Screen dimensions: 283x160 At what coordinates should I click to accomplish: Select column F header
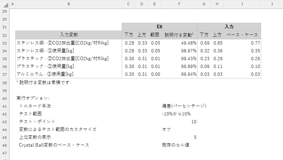click(x=179, y=4)
